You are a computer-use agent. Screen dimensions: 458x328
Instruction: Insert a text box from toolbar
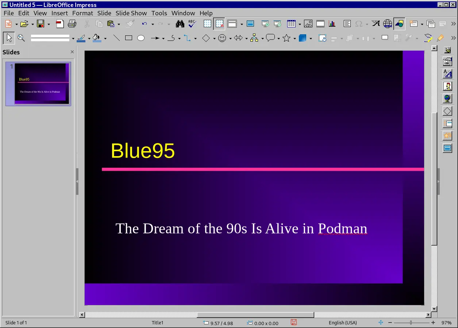(x=347, y=24)
